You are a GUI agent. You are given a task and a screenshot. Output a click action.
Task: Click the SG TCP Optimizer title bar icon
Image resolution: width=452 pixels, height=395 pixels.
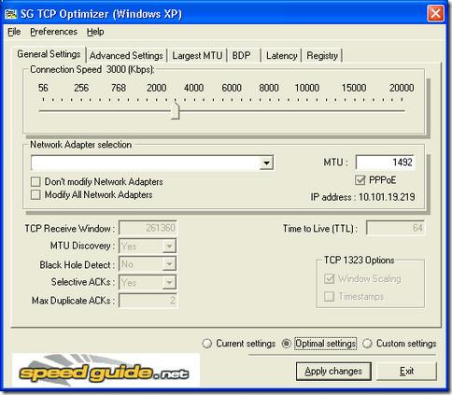(x=10, y=14)
